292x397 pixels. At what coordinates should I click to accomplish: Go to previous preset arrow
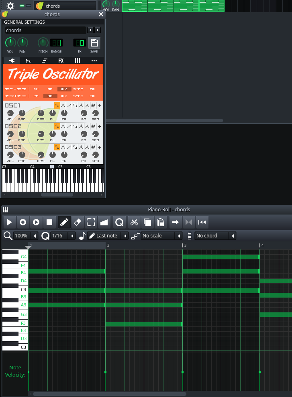point(90,30)
